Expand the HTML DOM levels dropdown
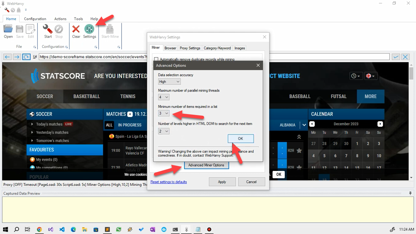The height and width of the screenshot is (234, 416). 164,131
